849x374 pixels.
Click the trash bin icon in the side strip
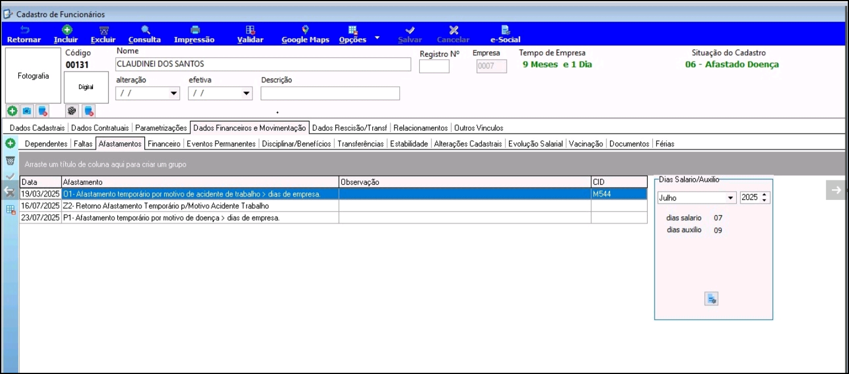coord(10,161)
